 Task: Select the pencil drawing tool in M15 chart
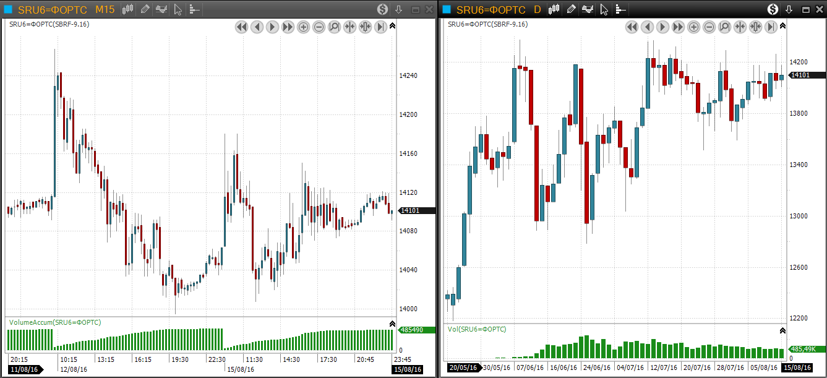pos(145,9)
